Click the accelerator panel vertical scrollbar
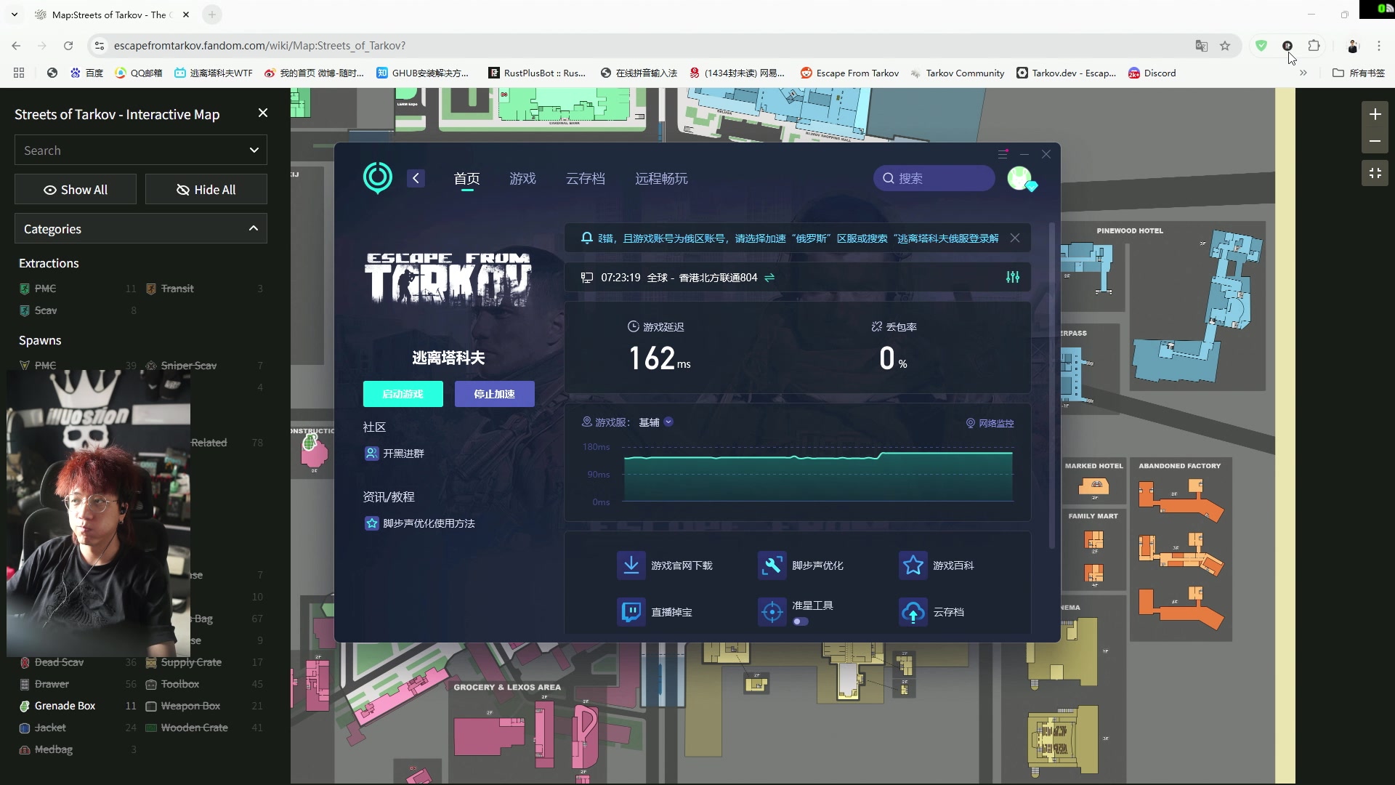 click(x=1051, y=385)
